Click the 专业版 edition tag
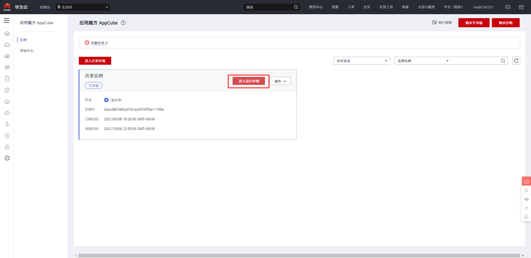 [94, 85]
